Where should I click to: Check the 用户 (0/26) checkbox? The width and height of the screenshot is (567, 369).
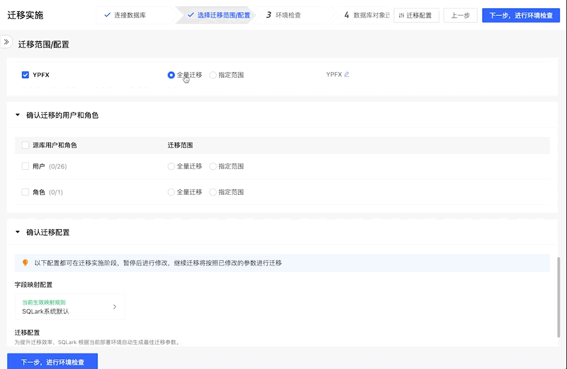[x=25, y=166]
